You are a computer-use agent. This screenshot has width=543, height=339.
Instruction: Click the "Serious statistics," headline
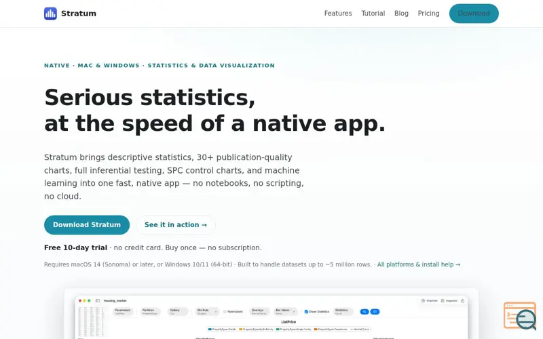[x=149, y=98]
